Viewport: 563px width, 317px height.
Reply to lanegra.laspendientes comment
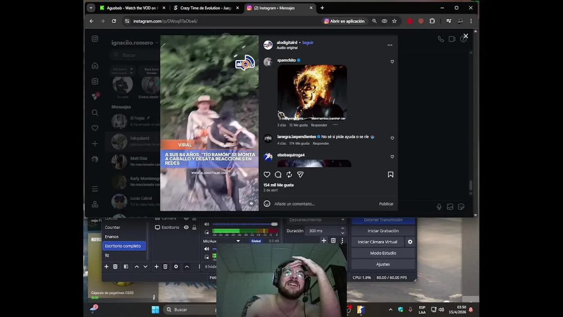click(x=321, y=144)
